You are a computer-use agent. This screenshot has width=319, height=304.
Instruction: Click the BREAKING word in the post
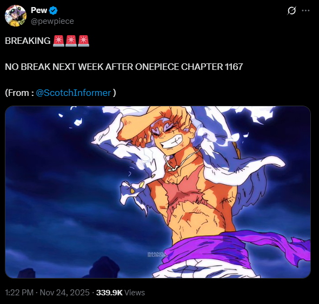point(28,41)
